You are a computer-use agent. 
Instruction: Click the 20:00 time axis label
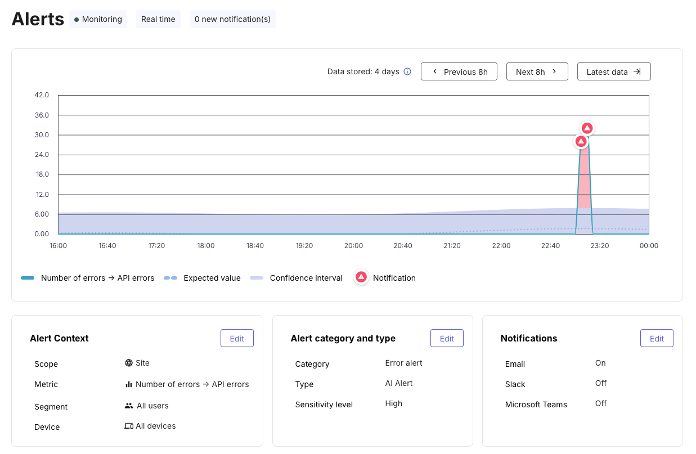point(353,246)
